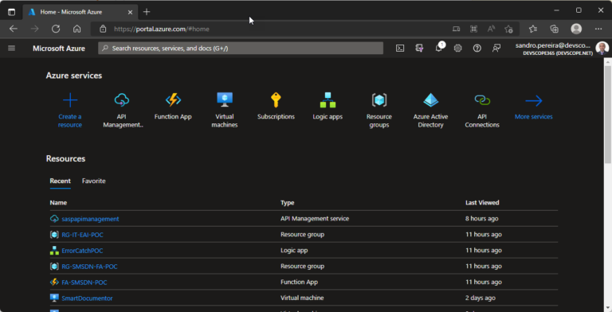Open RG-SMSDN-FA-POC resource group link

pos(89,267)
